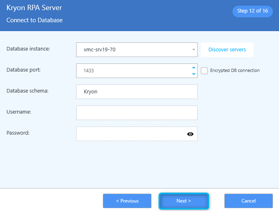Click the Password label
Screen dimensions: 279x211
tap(18, 133)
